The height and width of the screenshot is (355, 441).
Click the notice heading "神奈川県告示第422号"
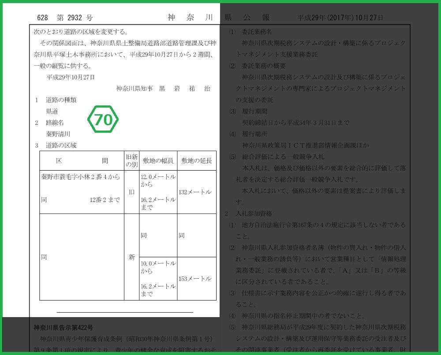(63, 328)
